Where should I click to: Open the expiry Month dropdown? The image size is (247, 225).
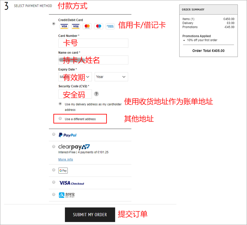[x=75, y=77]
